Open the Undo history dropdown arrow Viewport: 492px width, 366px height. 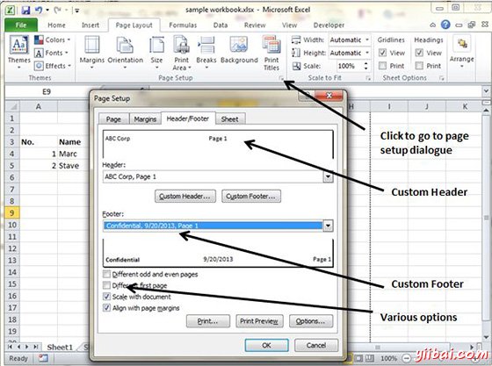[x=47, y=11]
